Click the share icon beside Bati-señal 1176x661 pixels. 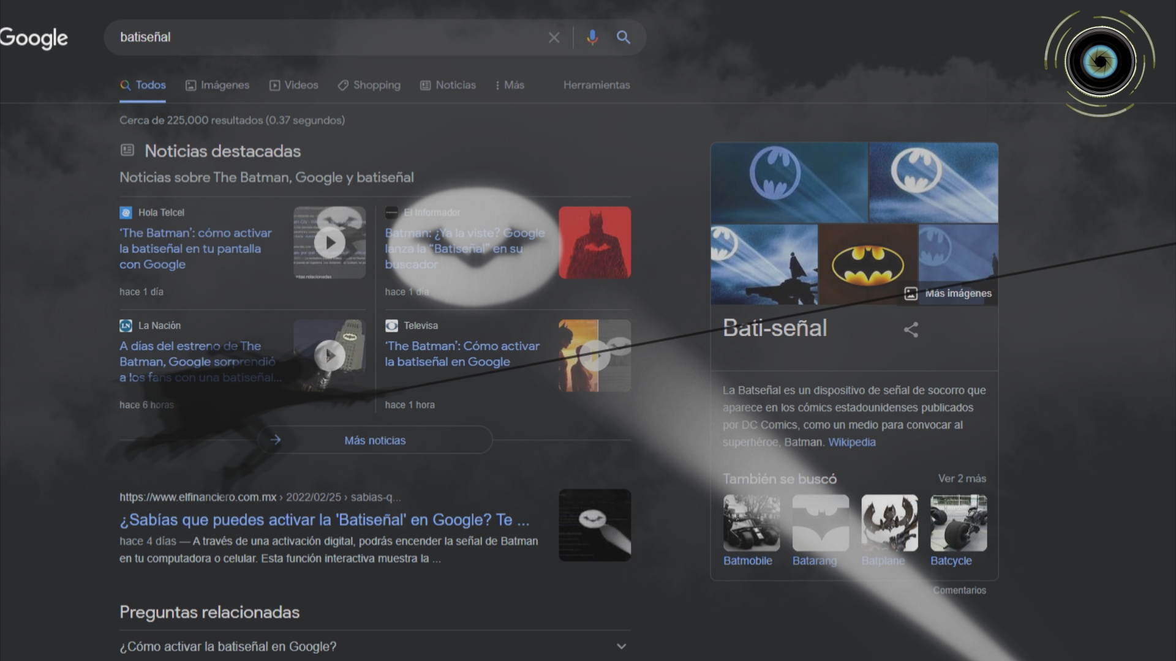coord(911,330)
